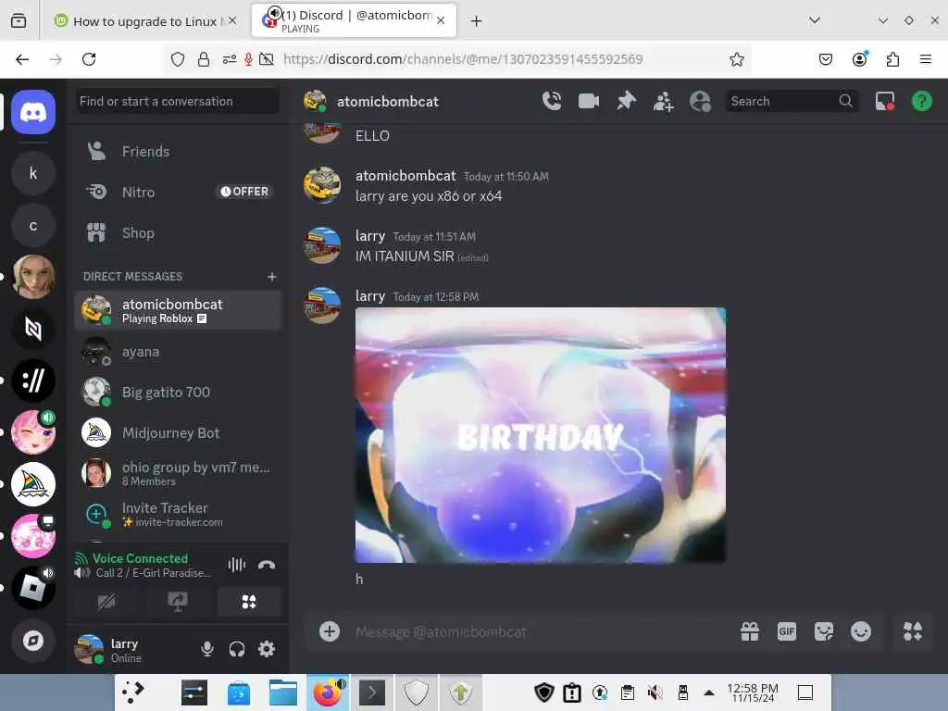Open the 'k' server
The height and width of the screenshot is (711, 948).
33,173
